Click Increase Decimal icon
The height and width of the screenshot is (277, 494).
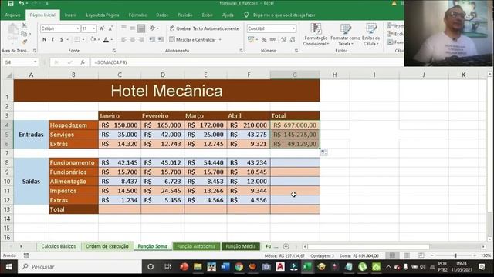click(x=283, y=39)
